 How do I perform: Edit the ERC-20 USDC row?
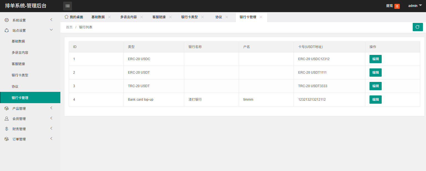(x=375, y=59)
